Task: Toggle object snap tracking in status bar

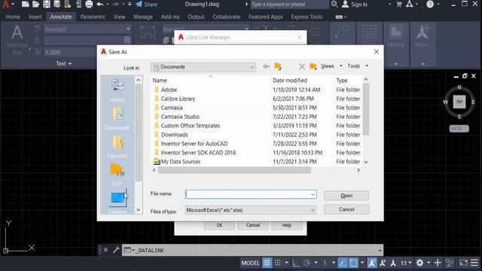Action: (x=342, y=263)
